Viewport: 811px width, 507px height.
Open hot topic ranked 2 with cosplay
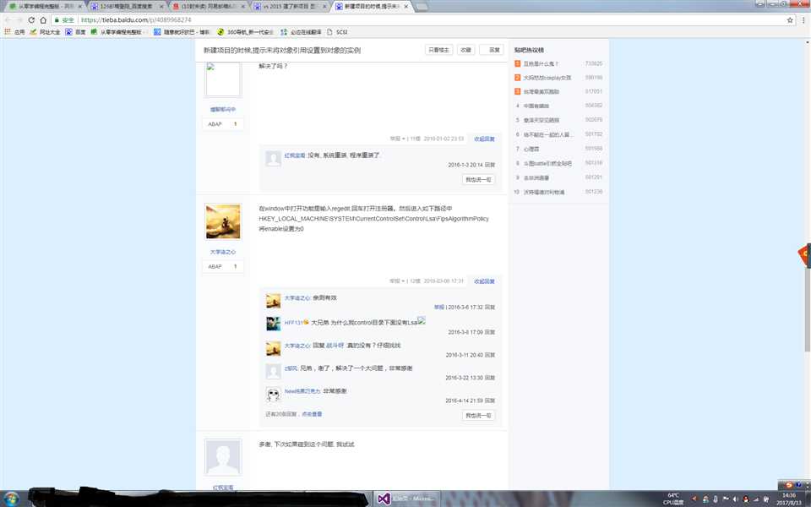[x=547, y=78]
